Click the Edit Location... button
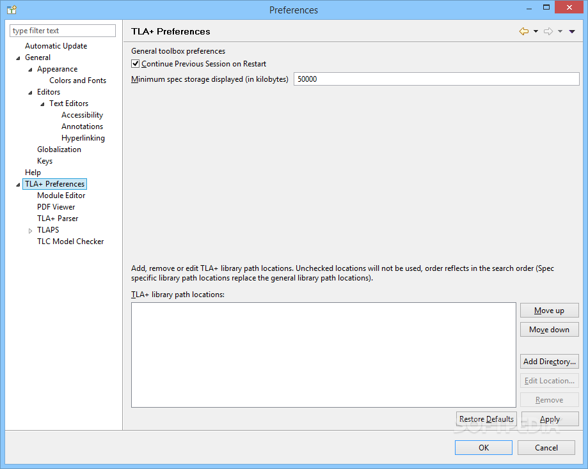Image resolution: width=588 pixels, height=469 pixels. [550, 381]
